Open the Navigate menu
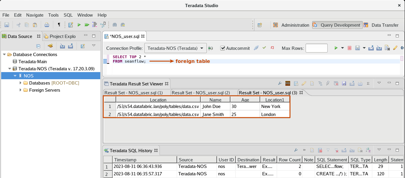 point(35,15)
